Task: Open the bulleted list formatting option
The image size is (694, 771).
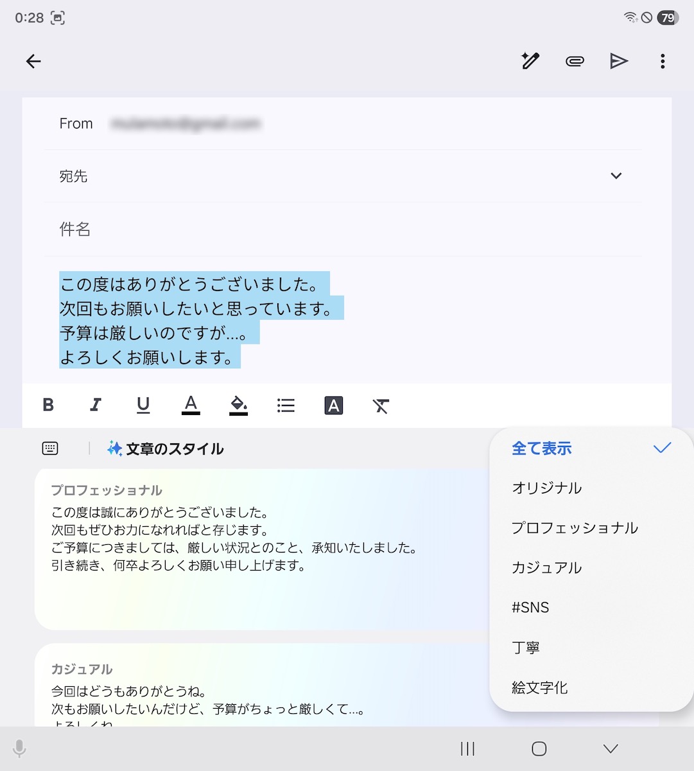Action: click(286, 405)
